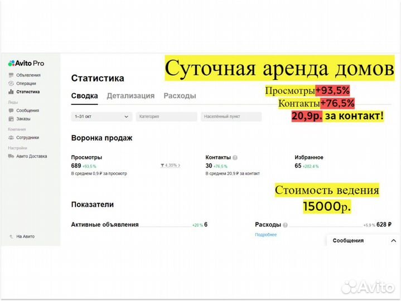Image resolution: width=401 pixels, height=301 pixels.
Task: Click the funnel conversion 4,35% indicator
Action: coord(170,166)
